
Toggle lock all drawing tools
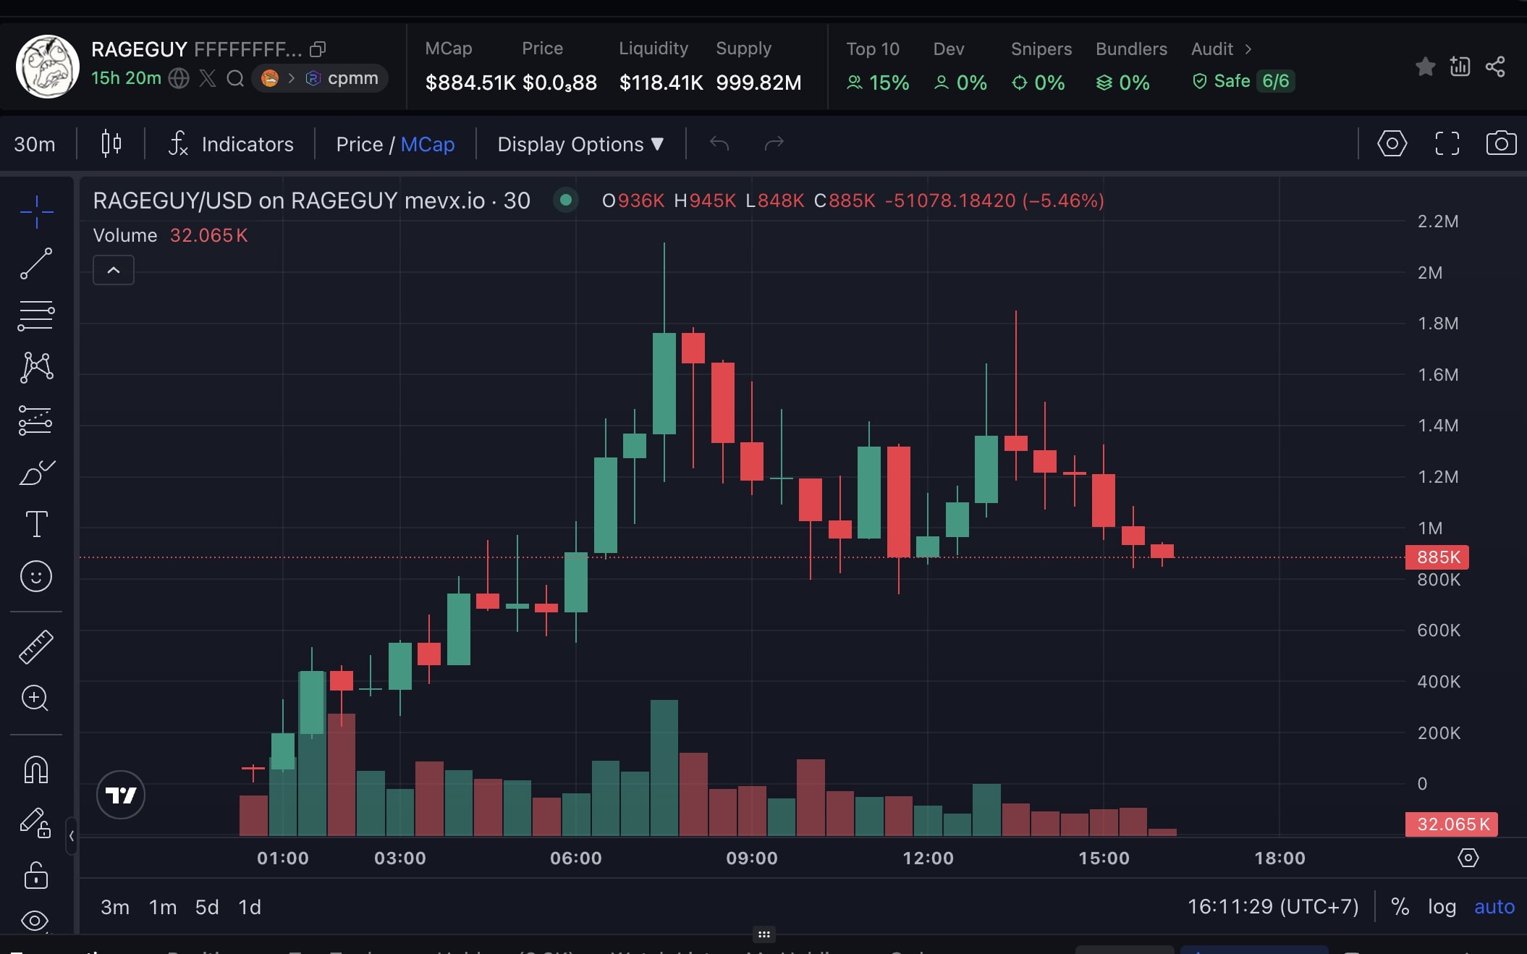coord(36,875)
